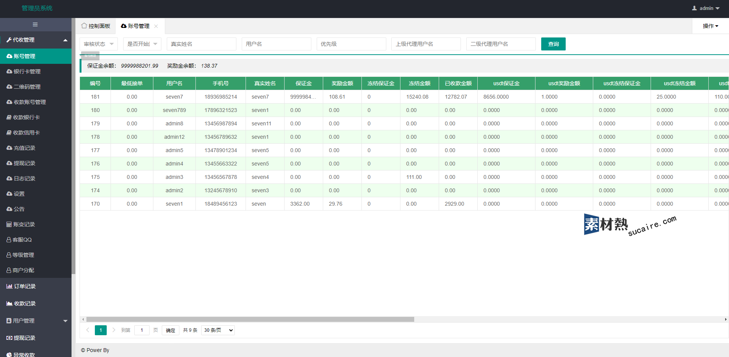
Task: Click the wrench icon beside 代收管理
Action: (9, 40)
